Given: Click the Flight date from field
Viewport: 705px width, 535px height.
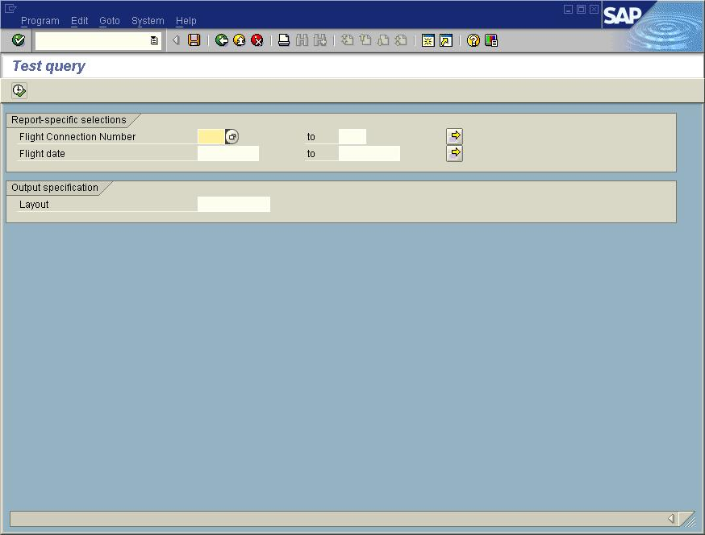Looking at the screenshot, I should coord(228,154).
